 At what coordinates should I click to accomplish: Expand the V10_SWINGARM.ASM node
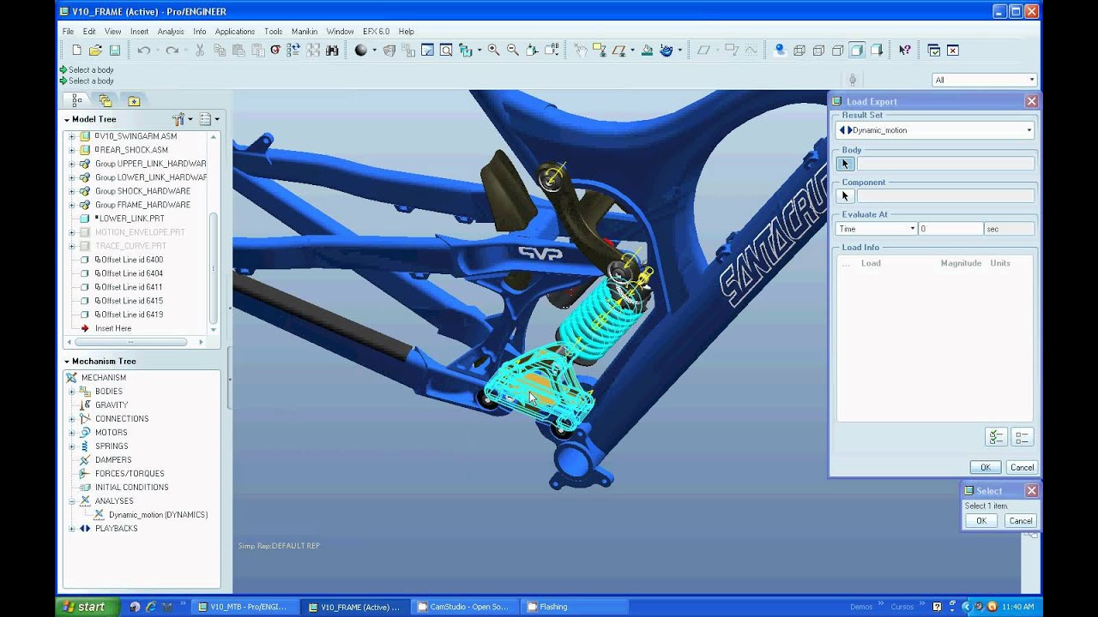tap(72, 136)
